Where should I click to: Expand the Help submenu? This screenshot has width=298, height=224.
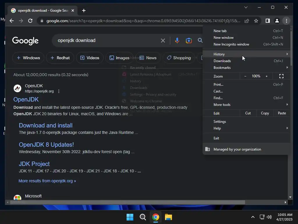click(246, 128)
